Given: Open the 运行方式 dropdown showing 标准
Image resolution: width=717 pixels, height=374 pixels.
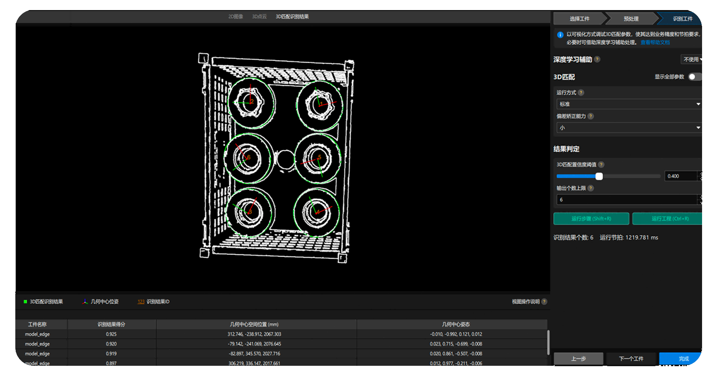Looking at the screenshot, I should point(629,104).
